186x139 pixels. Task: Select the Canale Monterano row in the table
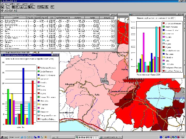click(x=57, y=38)
